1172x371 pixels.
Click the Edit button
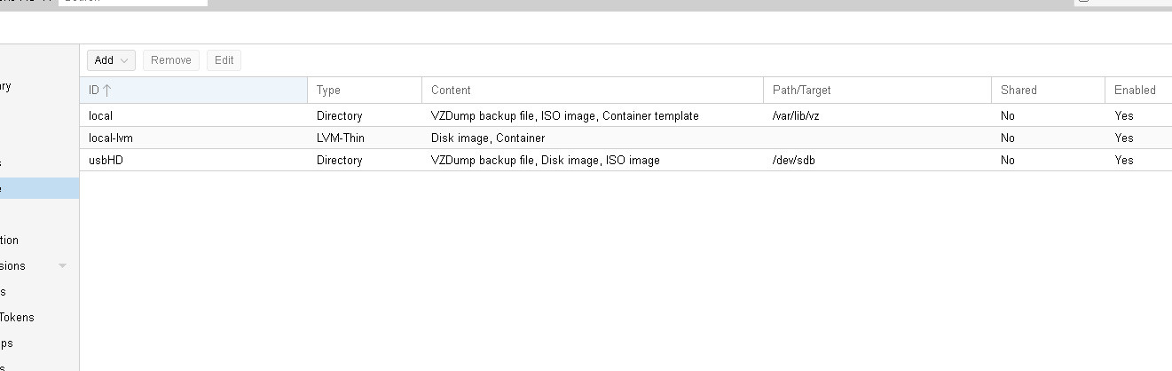coord(224,60)
